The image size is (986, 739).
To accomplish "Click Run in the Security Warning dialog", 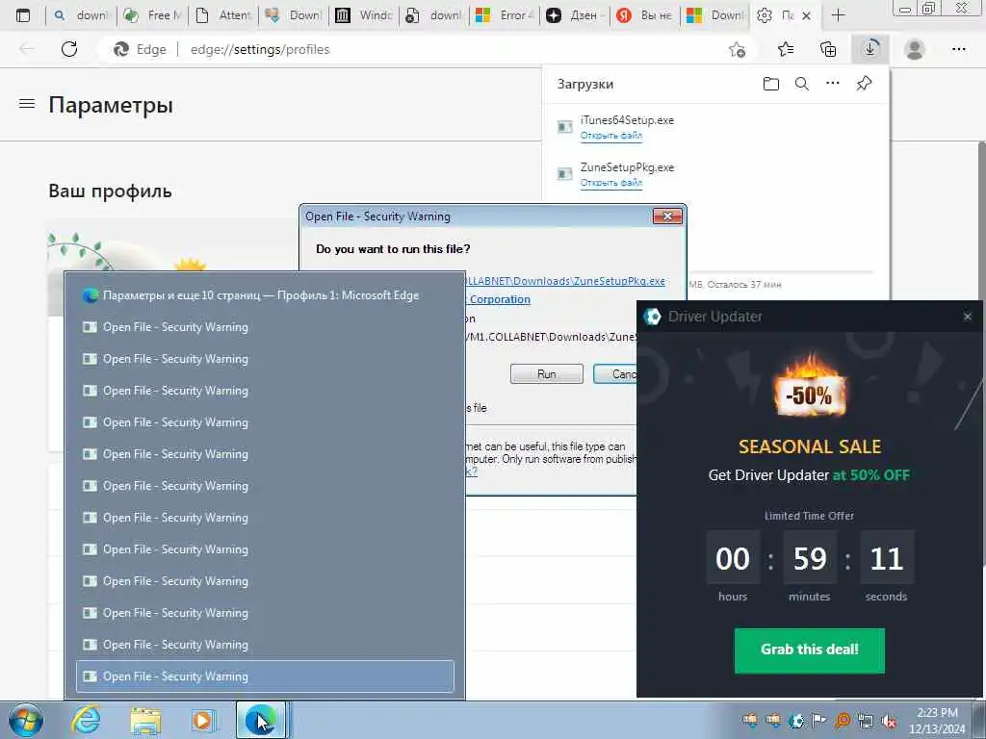I will [x=547, y=374].
